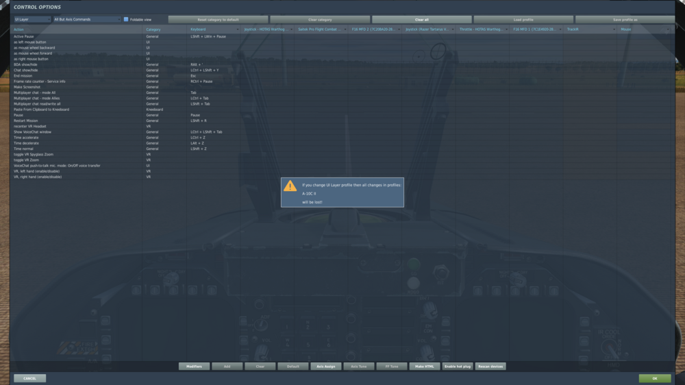Click the Axis Assign button
The image size is (685, 385).
[x=326, y=367]
